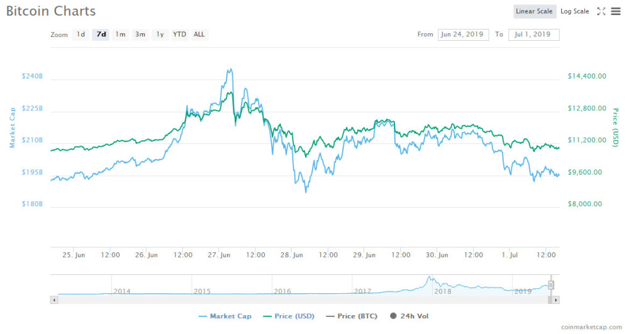629x334 pixels.
Task: Set zoom range to 1m
Action: [120, 35]
